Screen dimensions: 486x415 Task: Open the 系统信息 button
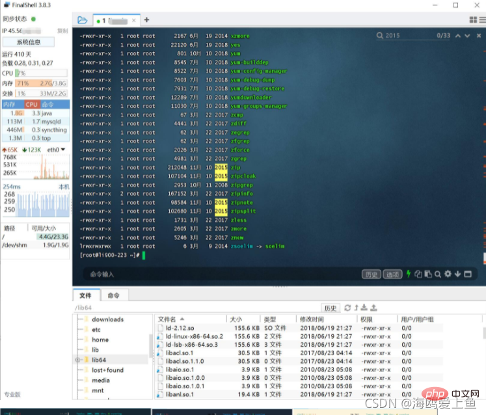click(x=29, y=42)
